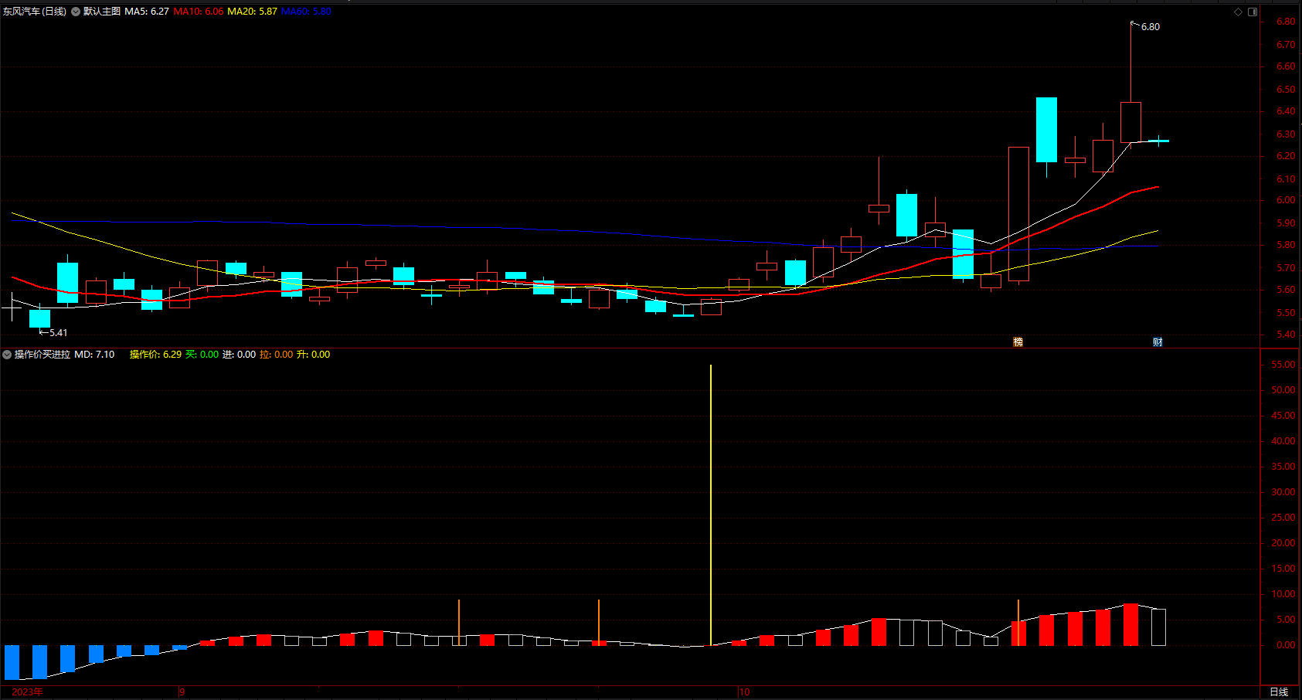
Task: Click the 2023年 label on time axis
Action: click(x=28, y=692)
